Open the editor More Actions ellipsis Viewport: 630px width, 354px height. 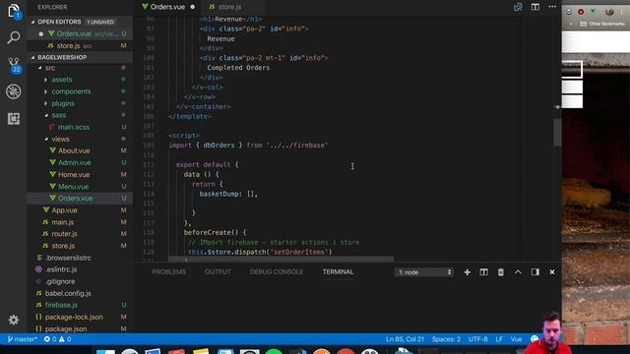(552, 7)
